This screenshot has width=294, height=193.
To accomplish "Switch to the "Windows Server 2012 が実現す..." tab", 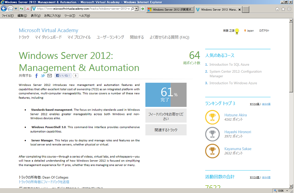I will 170,10.
